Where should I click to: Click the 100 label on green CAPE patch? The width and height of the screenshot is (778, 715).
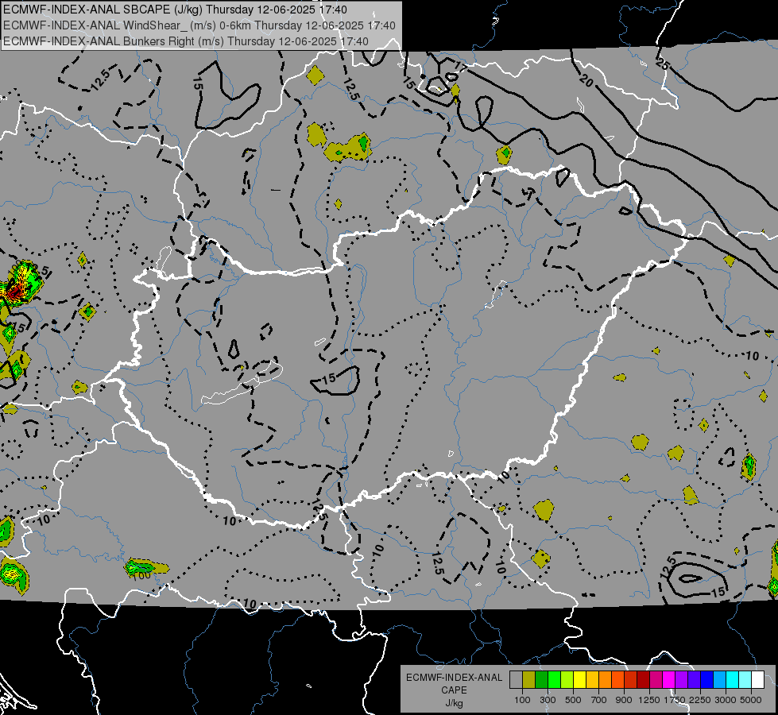(142, 575)
